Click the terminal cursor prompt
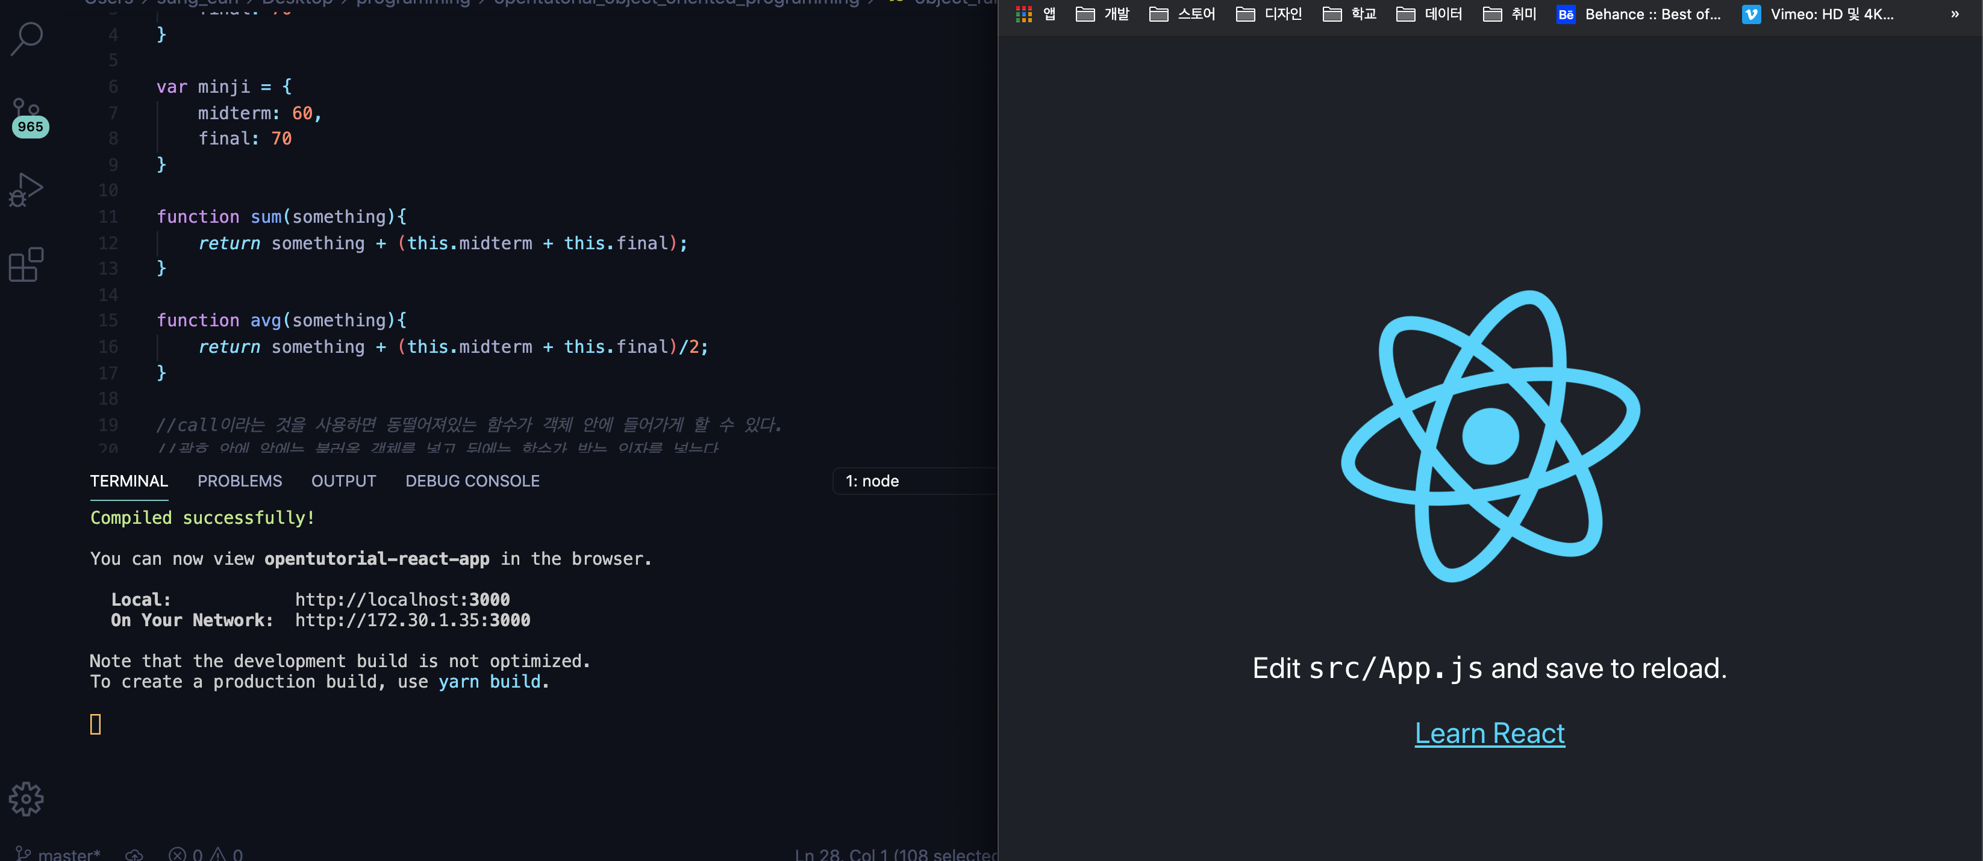The height and width of the screenshot is (861, 1983). pyautogui.click(x=95, y=724)
